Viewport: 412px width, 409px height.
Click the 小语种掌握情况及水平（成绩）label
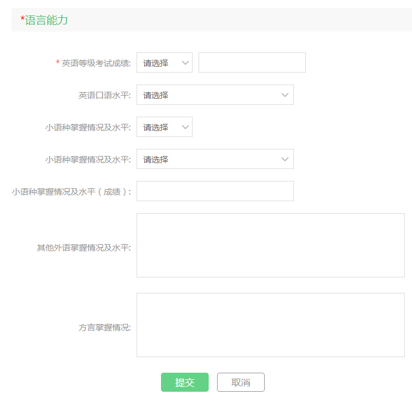[x=72, y=192]
